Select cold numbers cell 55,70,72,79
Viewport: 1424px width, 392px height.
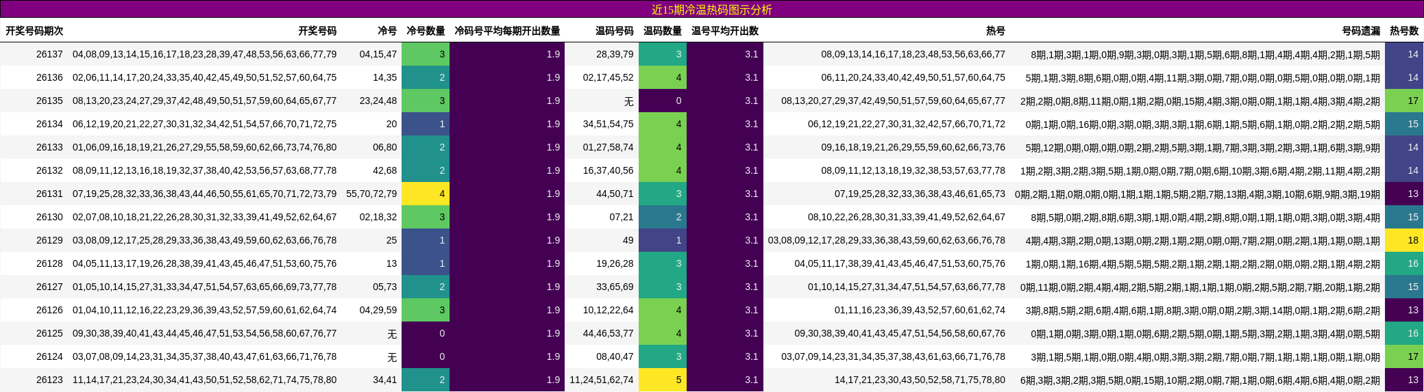click(x=371, y=194)
